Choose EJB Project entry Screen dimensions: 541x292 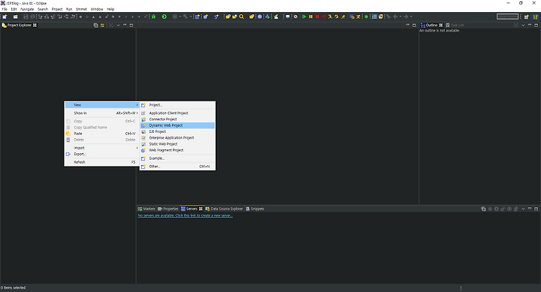point(177,131)
